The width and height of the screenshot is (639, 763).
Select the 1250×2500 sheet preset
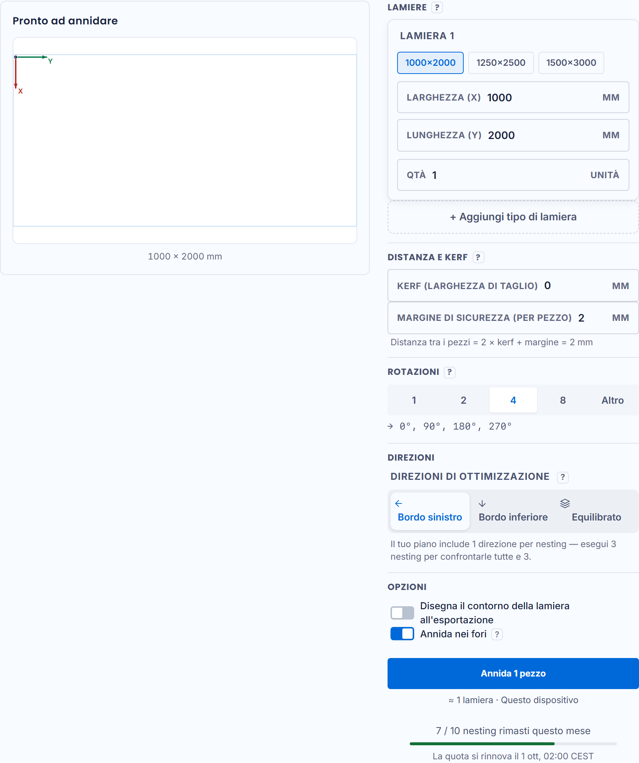[501, 63]
